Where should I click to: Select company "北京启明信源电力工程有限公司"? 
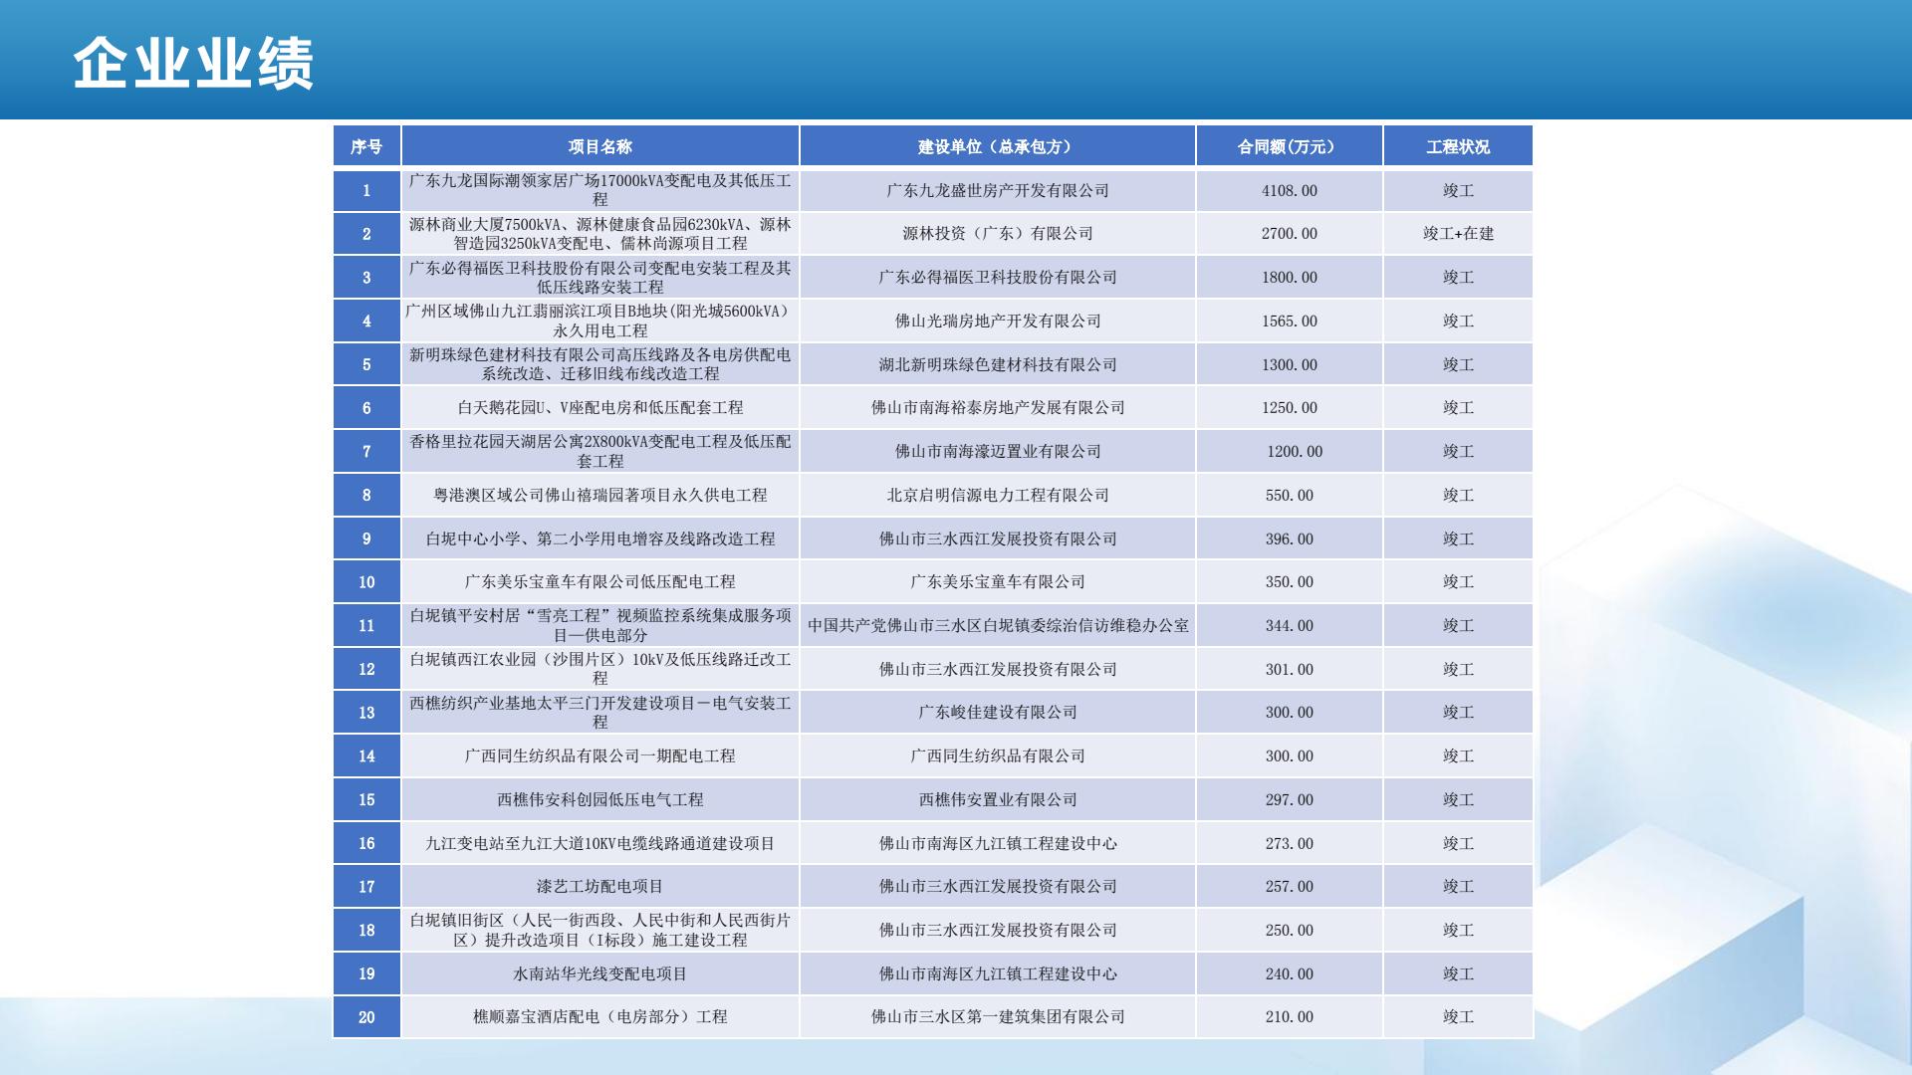998,495
